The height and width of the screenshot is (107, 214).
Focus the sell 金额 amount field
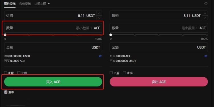[x=159, y=47]
